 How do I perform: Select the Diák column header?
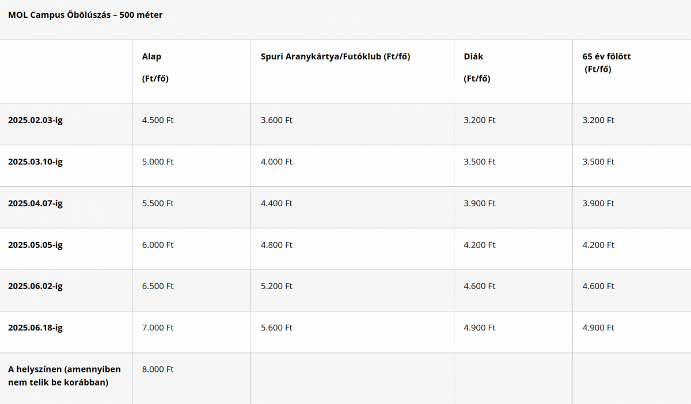coord(477,67)
